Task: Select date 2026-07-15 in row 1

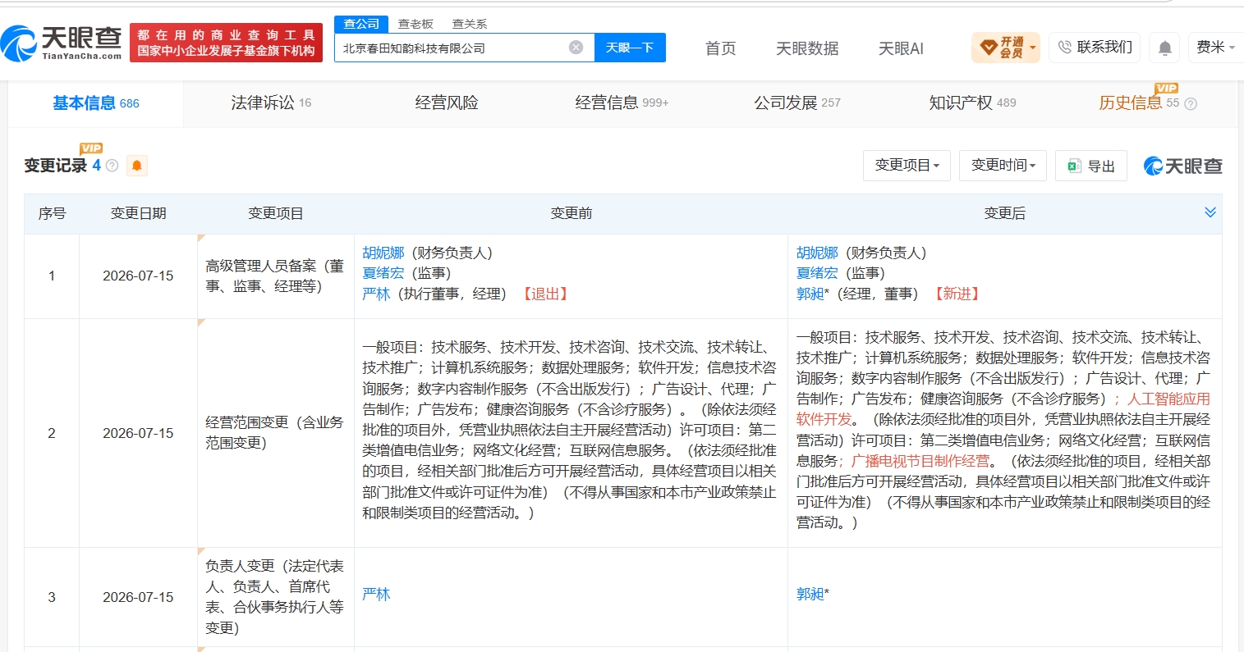Action: click(x=138, y=276)
